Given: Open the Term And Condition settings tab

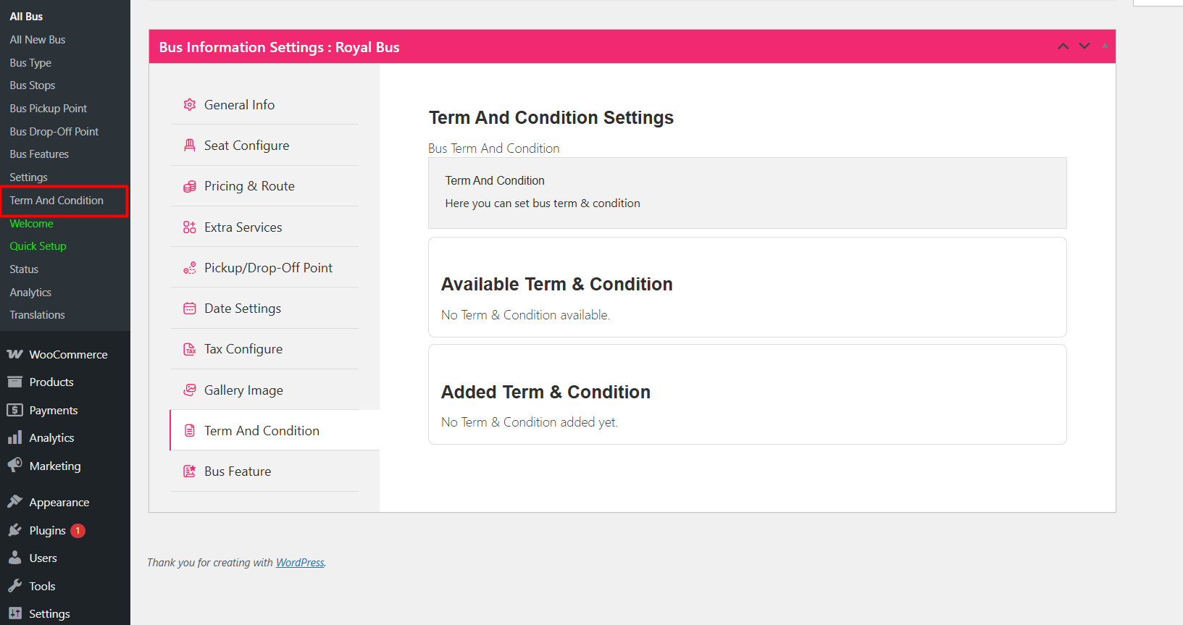Looking at the screenshot, I should coord(262,431).
